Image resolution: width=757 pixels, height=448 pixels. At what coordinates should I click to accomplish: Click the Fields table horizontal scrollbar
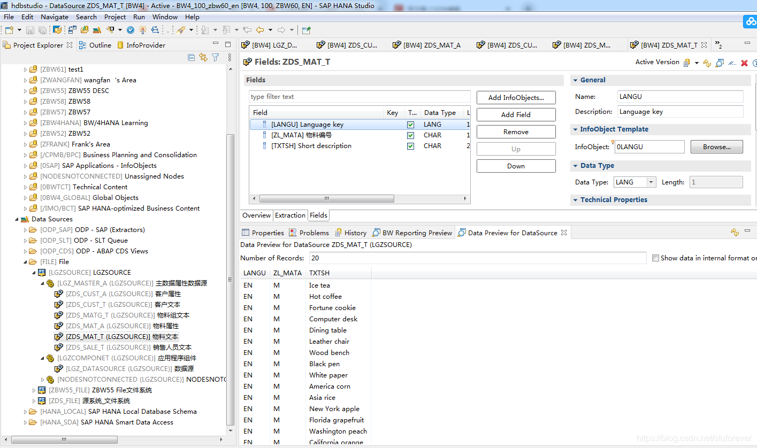(x=326, y=198)
